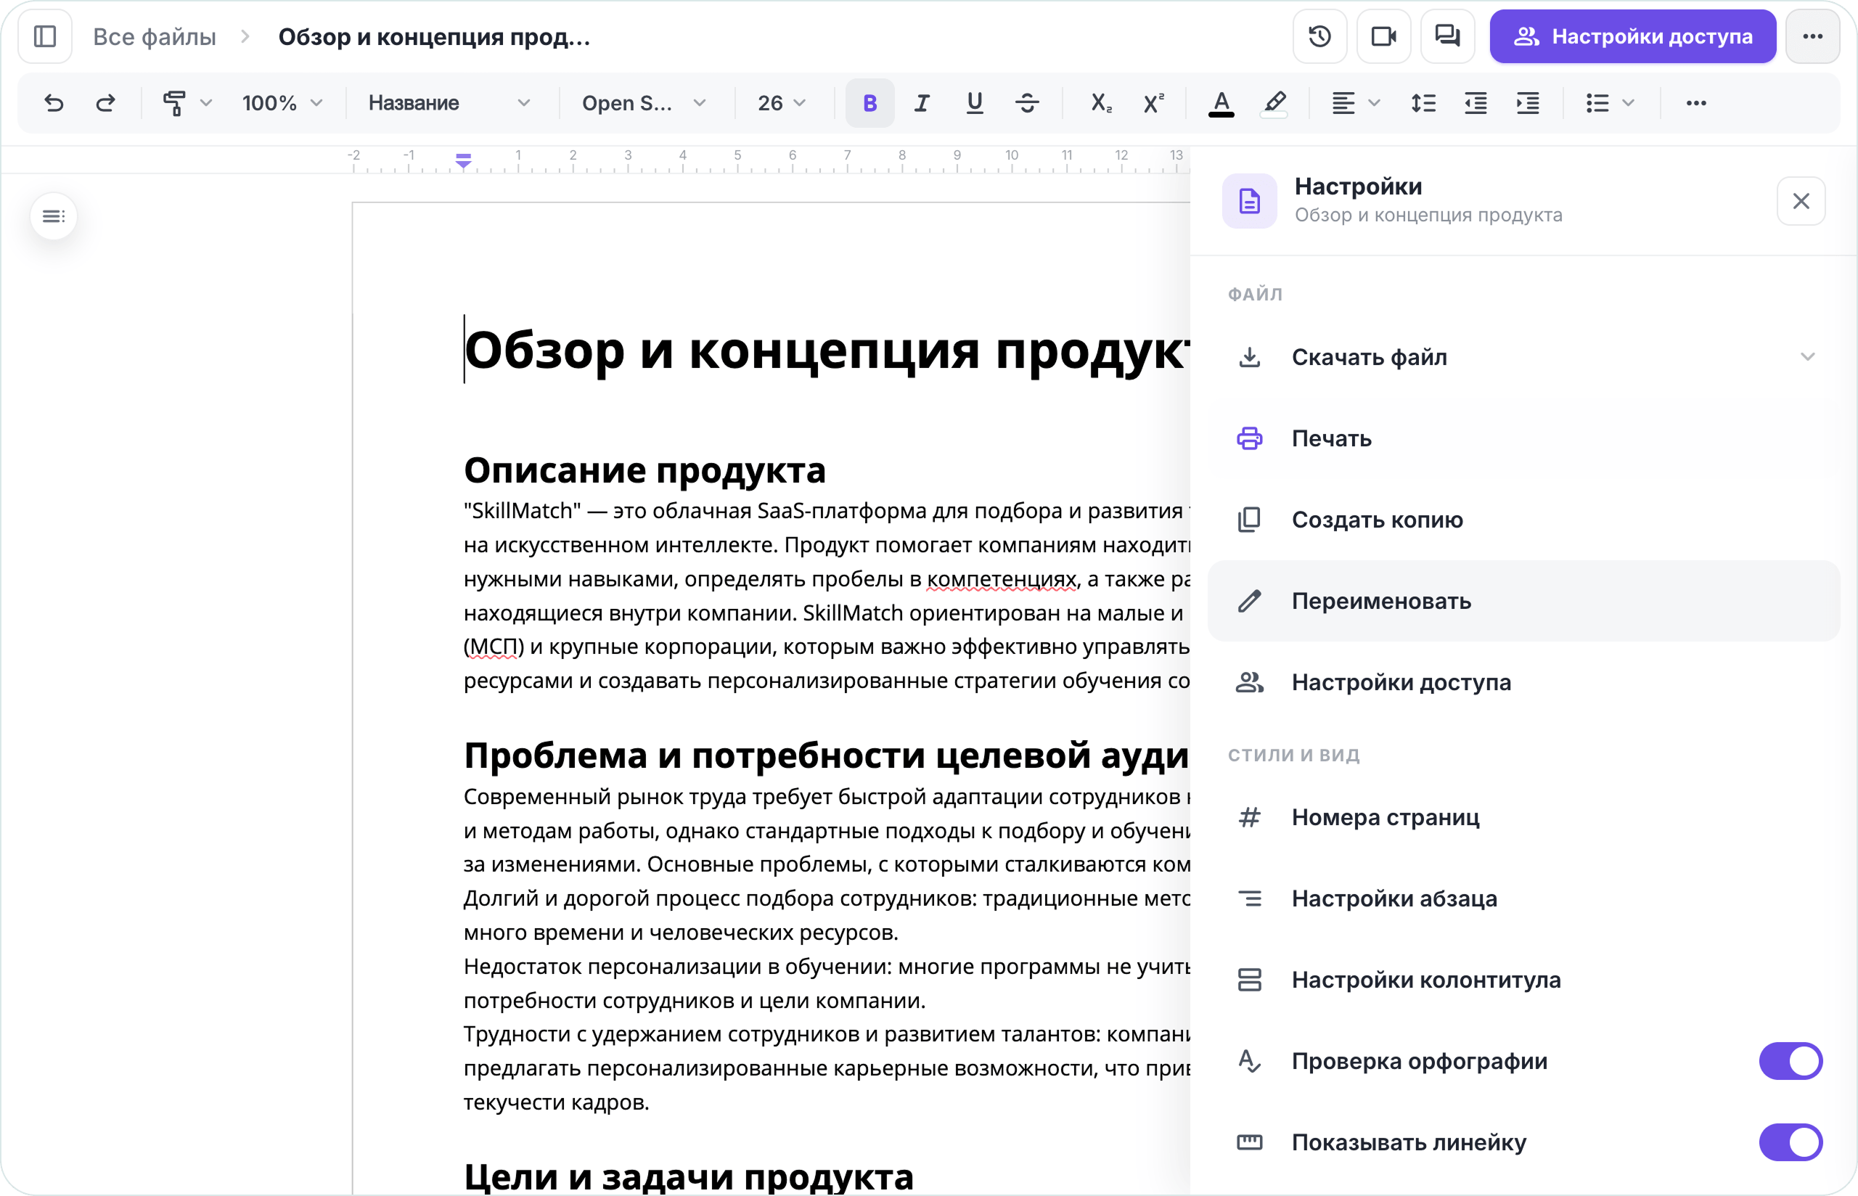The width and height of the screenshot is (1858, 1196).
Task: Click the format painter roller icon
Action: tap(174, 102)
